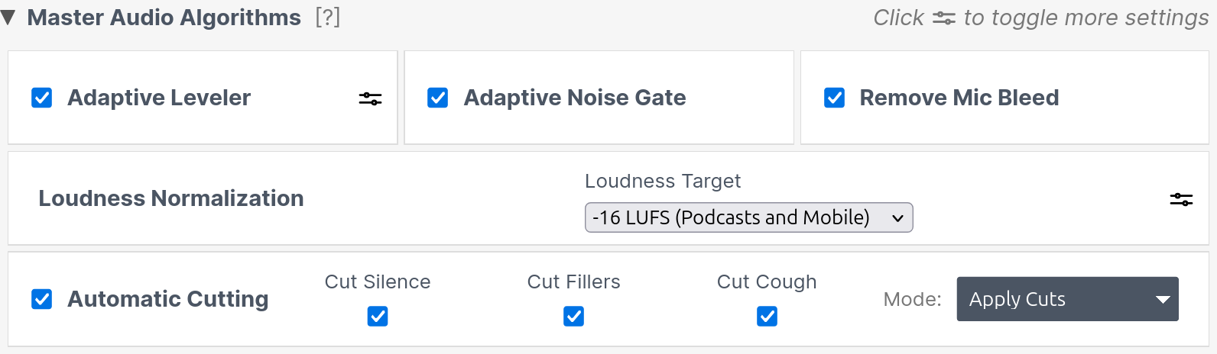This screenshot has height=354, width=1217.
Task: Uncheck the Cut Cough checkbox
Action: [767, 316]
